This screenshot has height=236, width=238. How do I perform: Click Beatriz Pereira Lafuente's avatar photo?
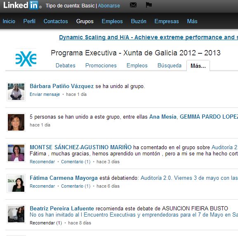[16, 214]
